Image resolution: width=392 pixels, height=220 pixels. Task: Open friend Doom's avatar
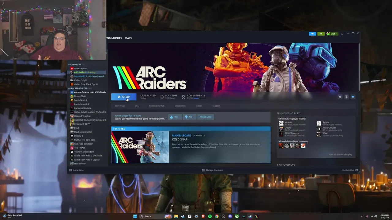tap(281, 129)
